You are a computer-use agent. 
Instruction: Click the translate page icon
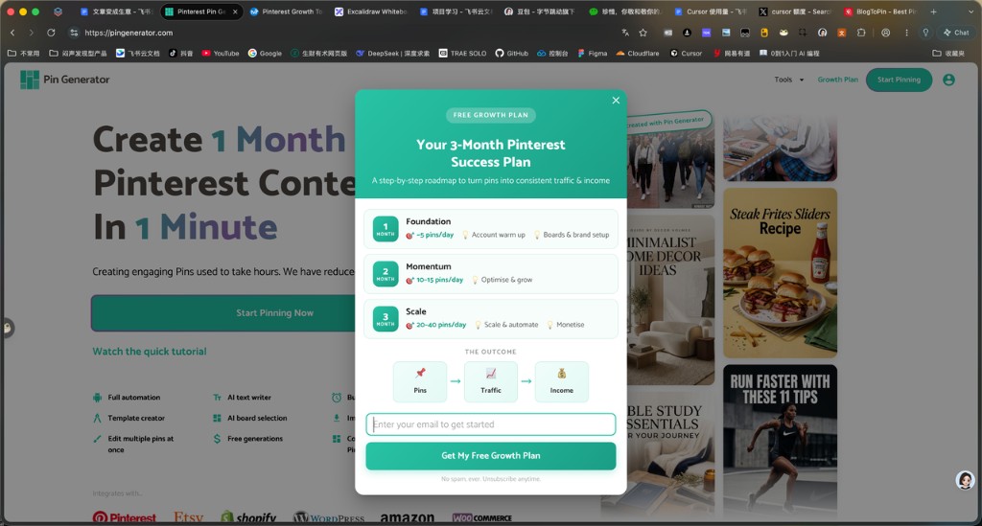[625, 33]
